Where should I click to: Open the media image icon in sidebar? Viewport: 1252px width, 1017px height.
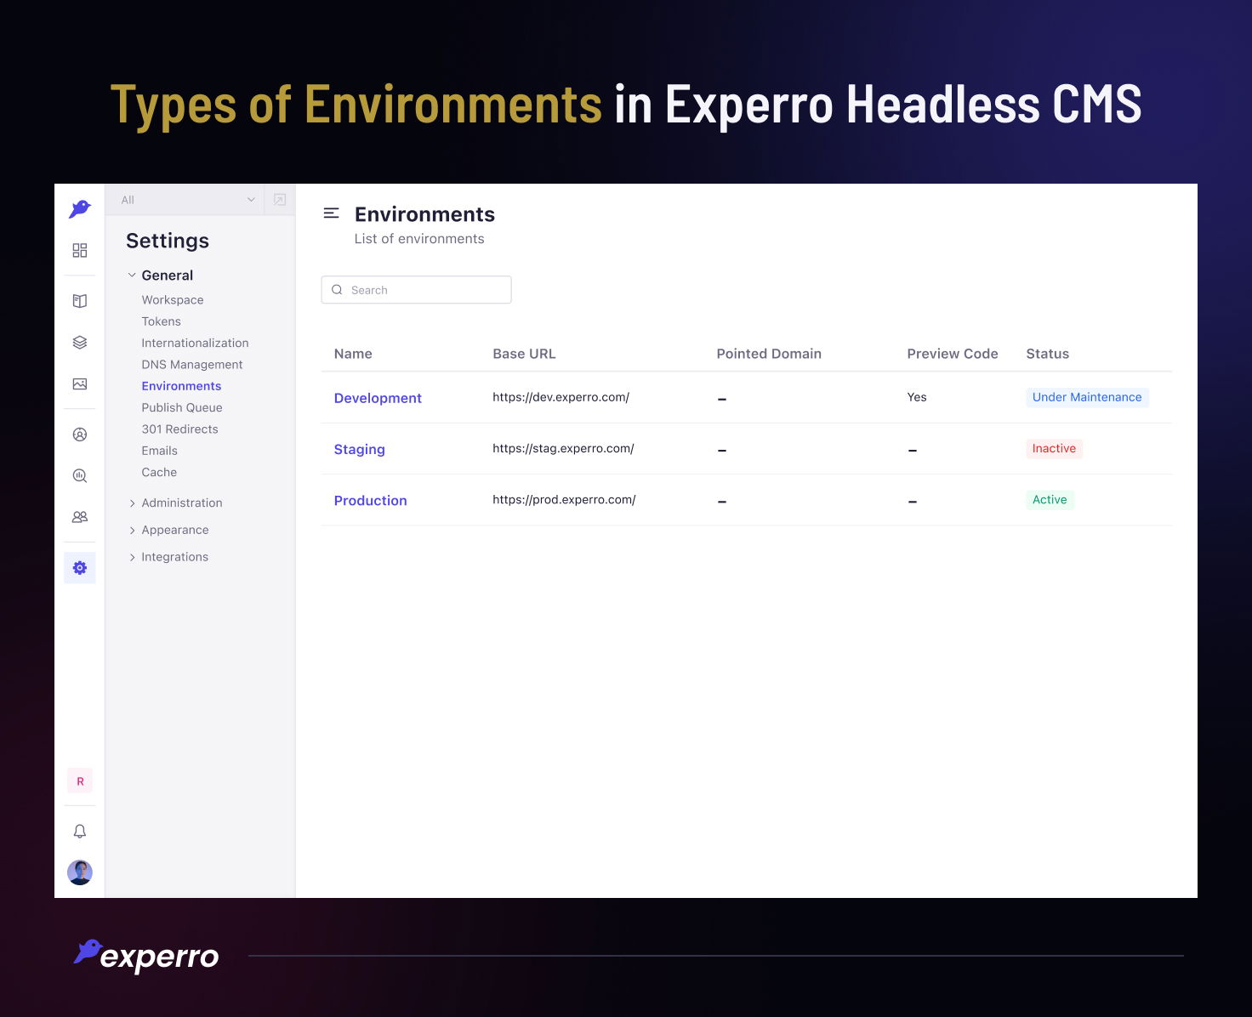[80, 384]
